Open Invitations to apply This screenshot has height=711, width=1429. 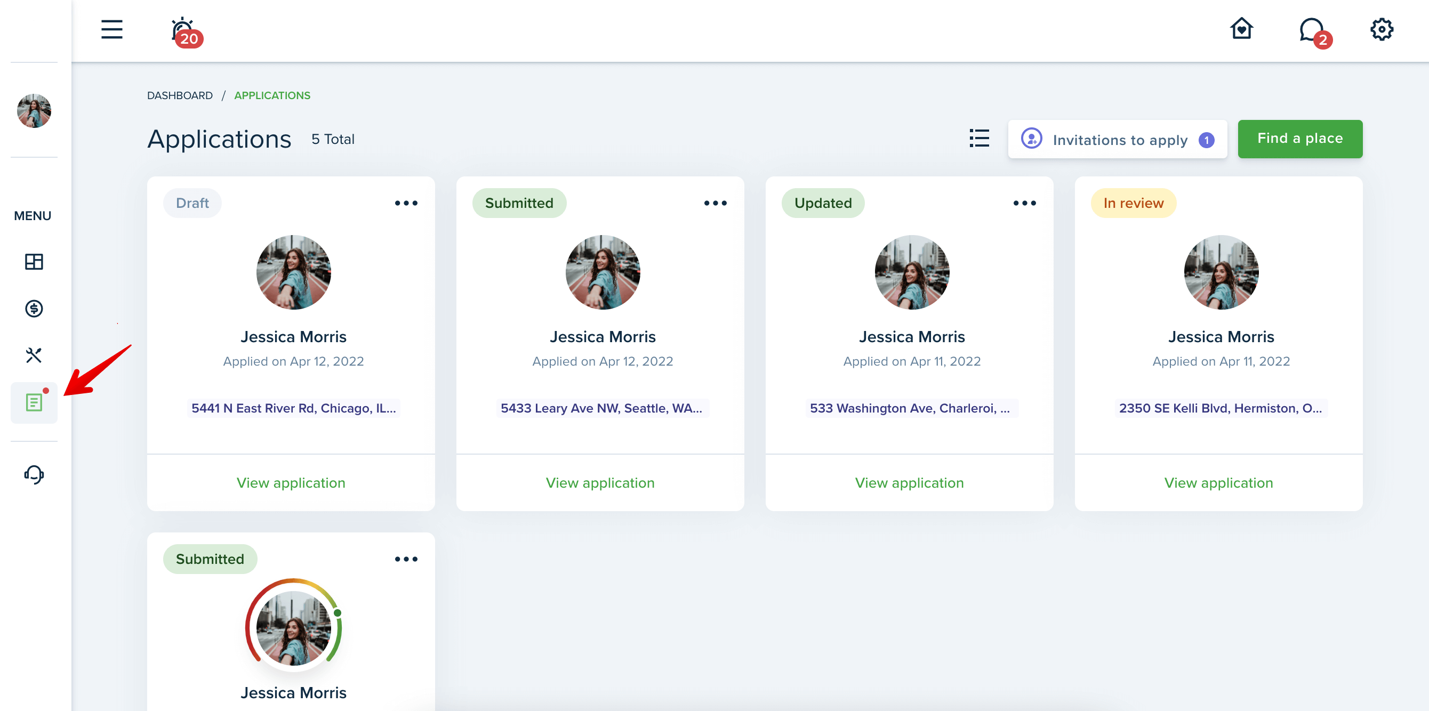click(x=1117, y=139)
